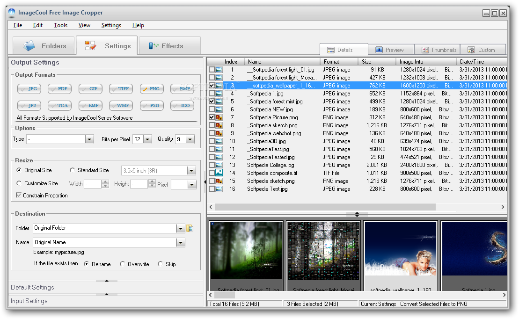
Task: Open the Type dropdown in Options
Action: pyautogui.click(x=89, y=139)
